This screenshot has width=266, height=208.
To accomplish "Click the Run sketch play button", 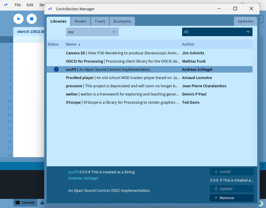I will [x=18, y=19].
